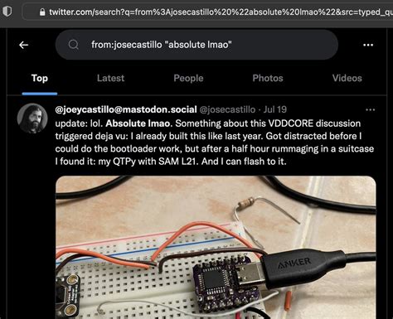This screenshot has width=393, height=319.
Task: Click the tweet text about VDDCORE discussion
Action: point(215,143)
